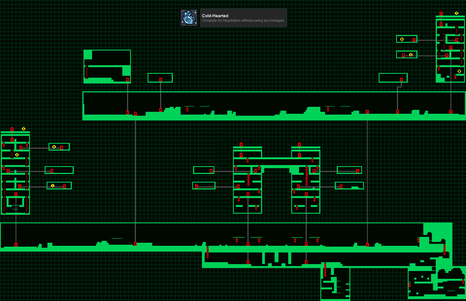Select the yellow hostage marker numbered 5
The width and height of the screenshot is (466, 301).
[411, 55]
